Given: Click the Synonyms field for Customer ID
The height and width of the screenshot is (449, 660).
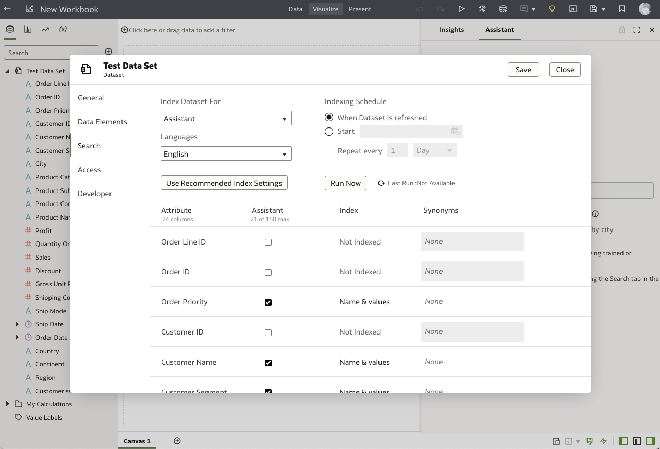Looking at the screenshot, I should click(x=472, y=331).
